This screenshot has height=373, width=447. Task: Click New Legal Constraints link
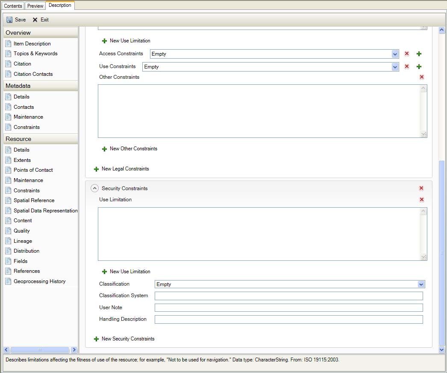coord(125,169)
